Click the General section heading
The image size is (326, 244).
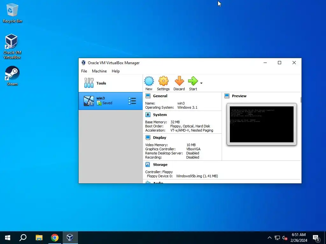pyautogui.click(x=160, y=96)
